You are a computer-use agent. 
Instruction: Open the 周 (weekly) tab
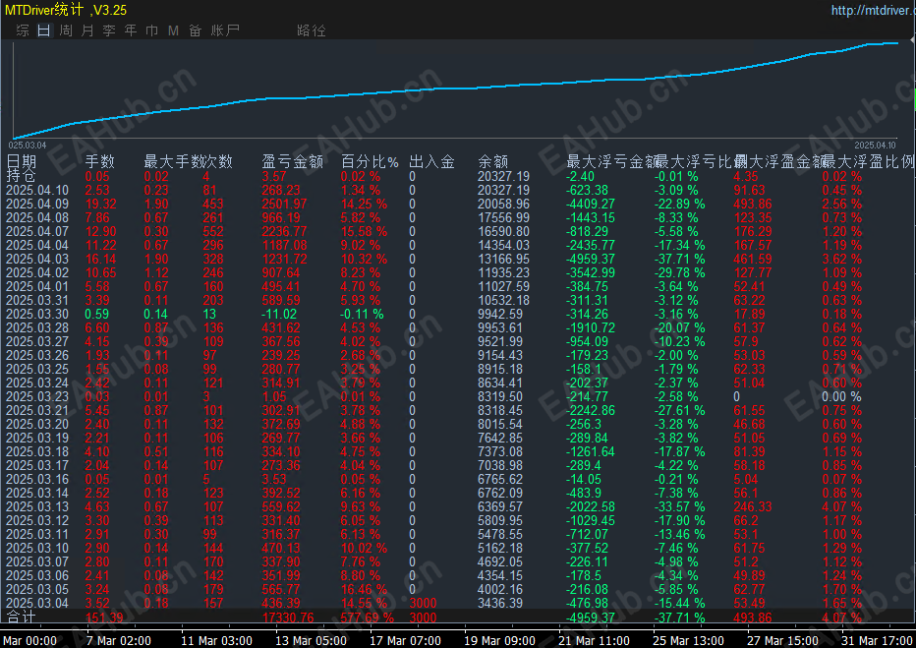point(66,30)
